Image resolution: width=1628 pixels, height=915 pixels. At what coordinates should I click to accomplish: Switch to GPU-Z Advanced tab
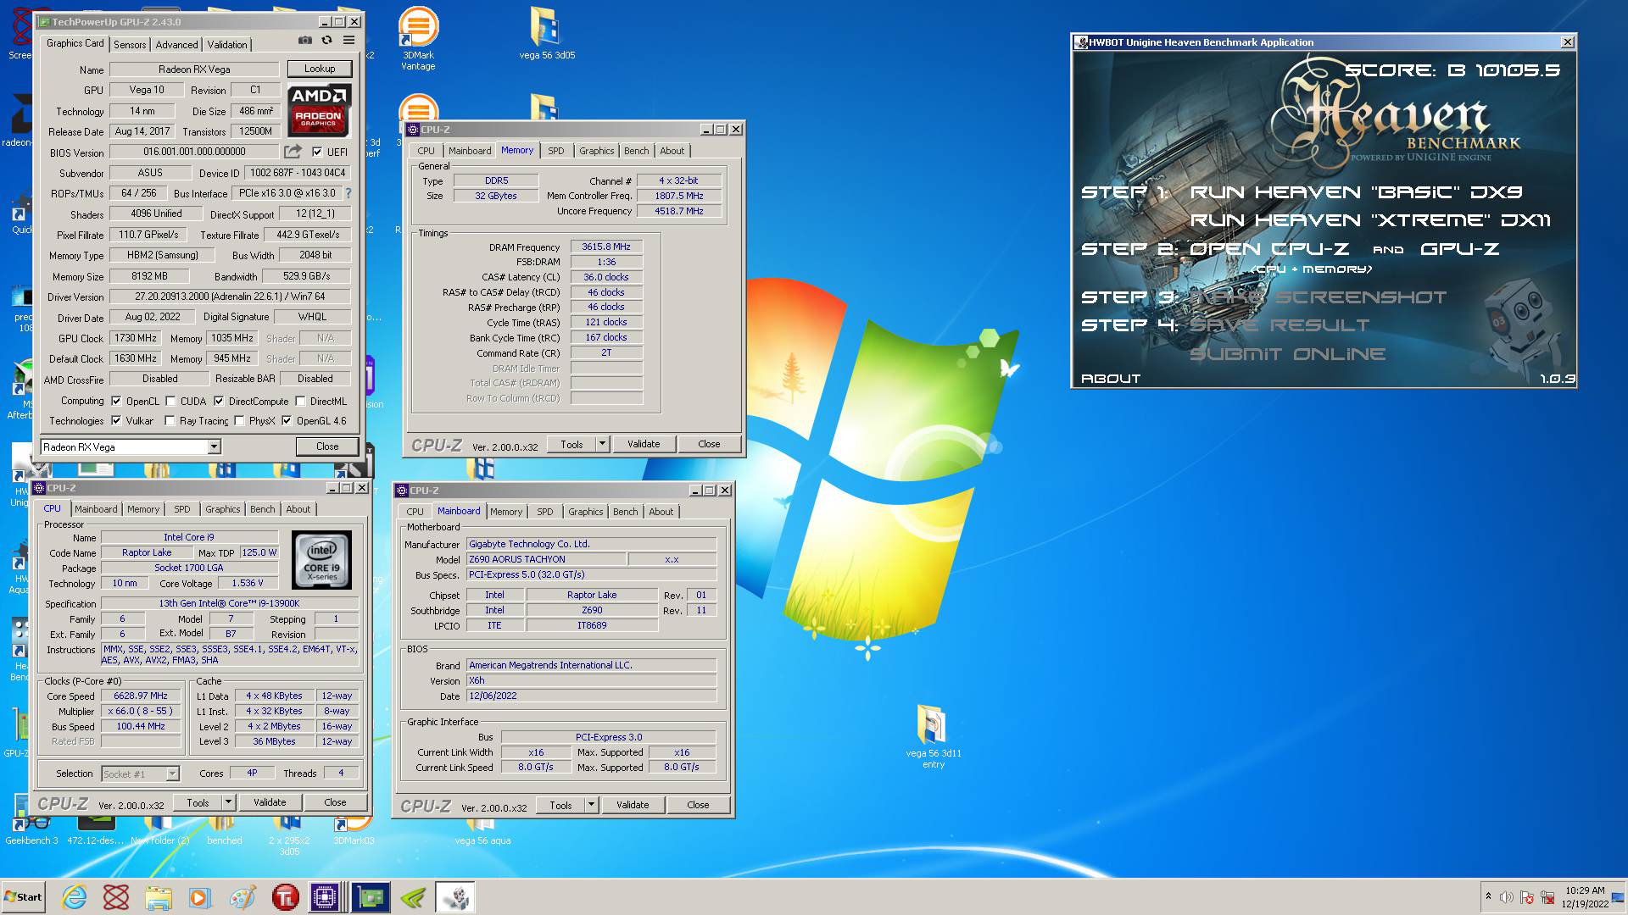[x=176, y=44]
